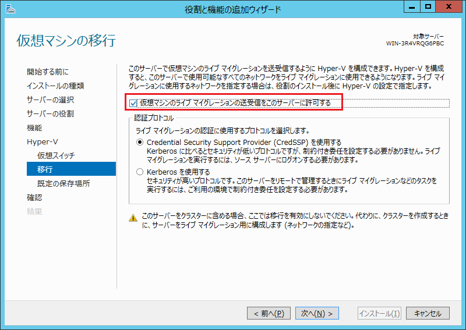Select the CredSSP authentication radio button
The height and width of the screenshot is (330, 466).
(x=140, y=142)
